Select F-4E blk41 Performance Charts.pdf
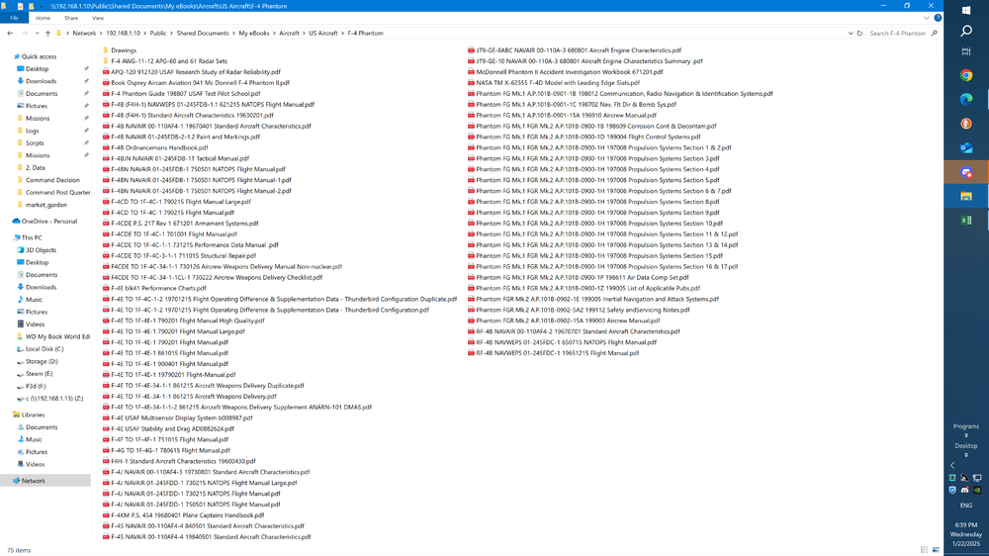The height and width of the screenshot is (556, 989). (154, 289)
